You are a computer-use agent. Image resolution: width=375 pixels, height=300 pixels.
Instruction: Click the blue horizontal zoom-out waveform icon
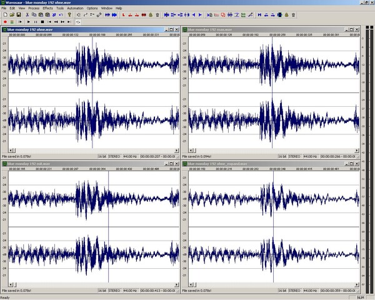(107, 15)
